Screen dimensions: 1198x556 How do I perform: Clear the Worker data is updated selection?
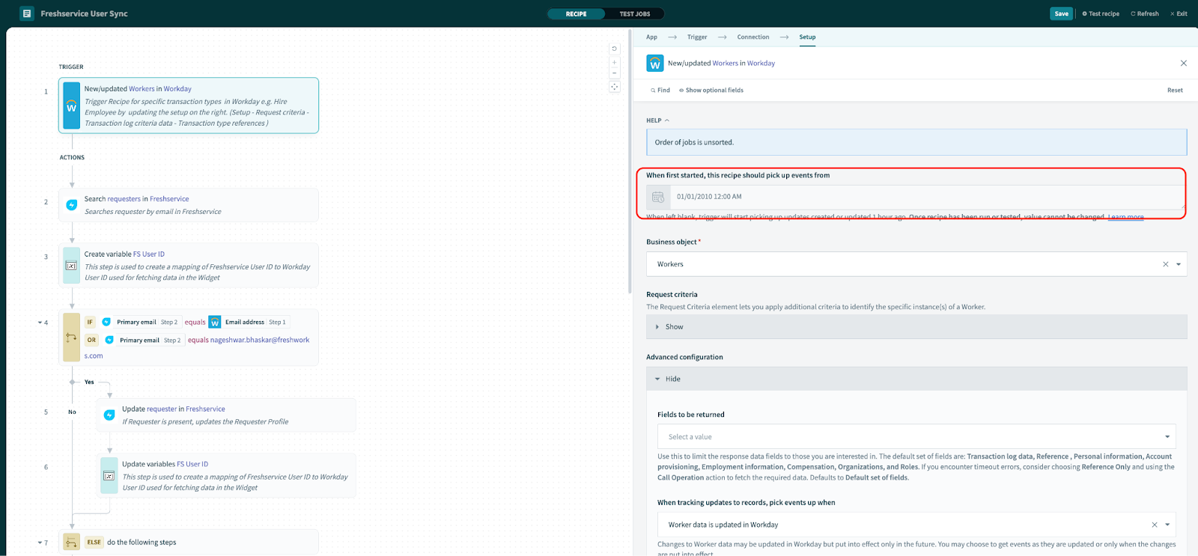click(1155, 525)
